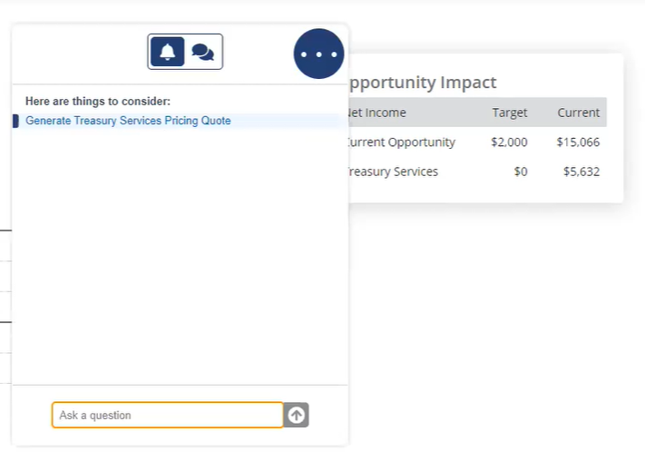Click the $5,632 Treasury Services current value
645x461 pixels.
coord(581,172)
